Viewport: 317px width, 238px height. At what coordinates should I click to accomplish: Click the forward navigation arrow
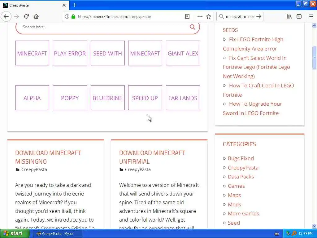[x=17, y=16]
